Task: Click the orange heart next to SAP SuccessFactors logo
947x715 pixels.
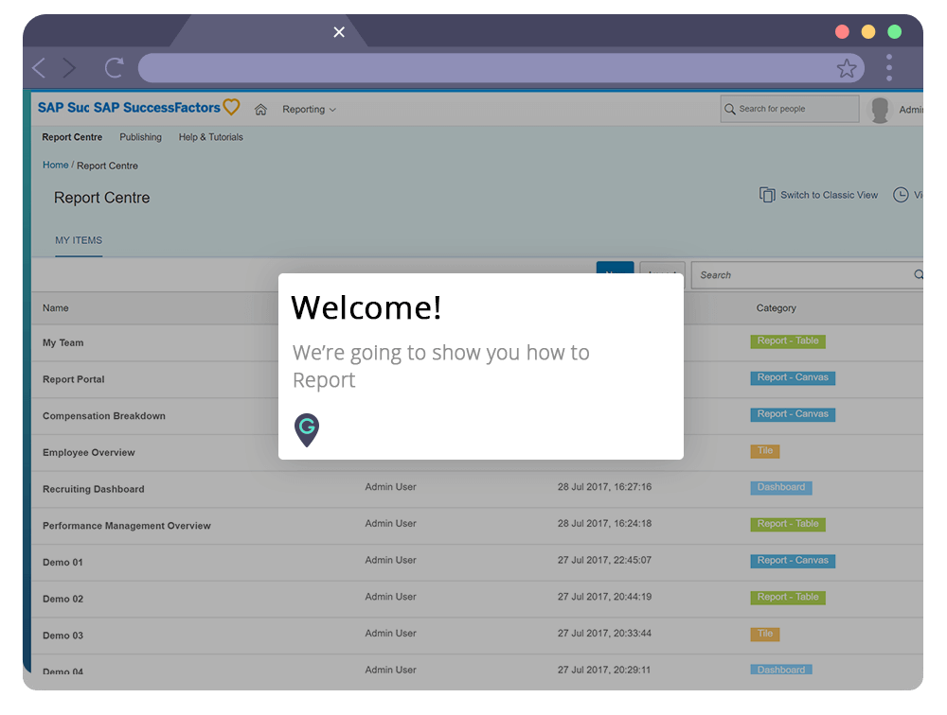Action: tap(230, 107)
